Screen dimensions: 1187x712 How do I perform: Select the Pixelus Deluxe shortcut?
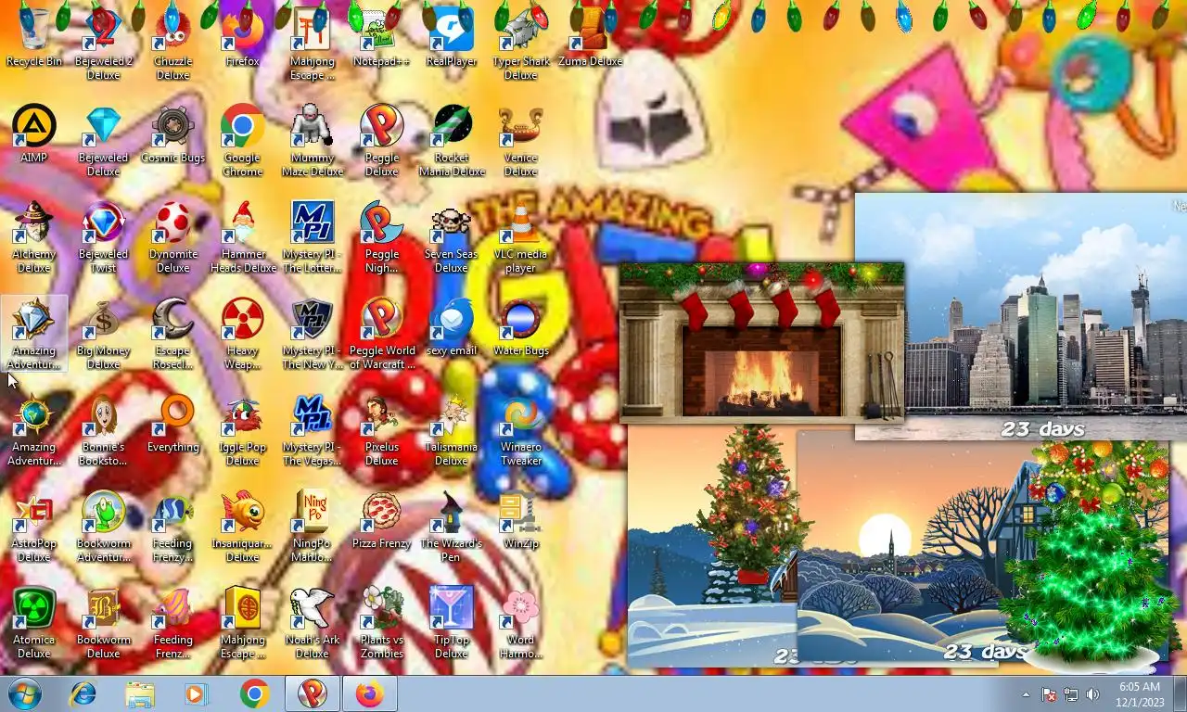pos(381,430)
